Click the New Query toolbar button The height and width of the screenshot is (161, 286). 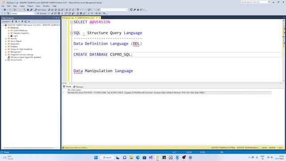41,10
